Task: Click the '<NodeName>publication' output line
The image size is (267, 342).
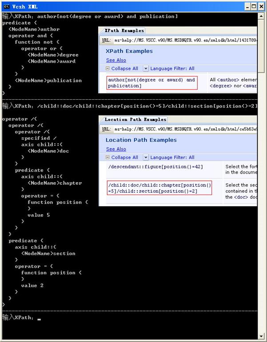Action: click(x=48, y=81)
